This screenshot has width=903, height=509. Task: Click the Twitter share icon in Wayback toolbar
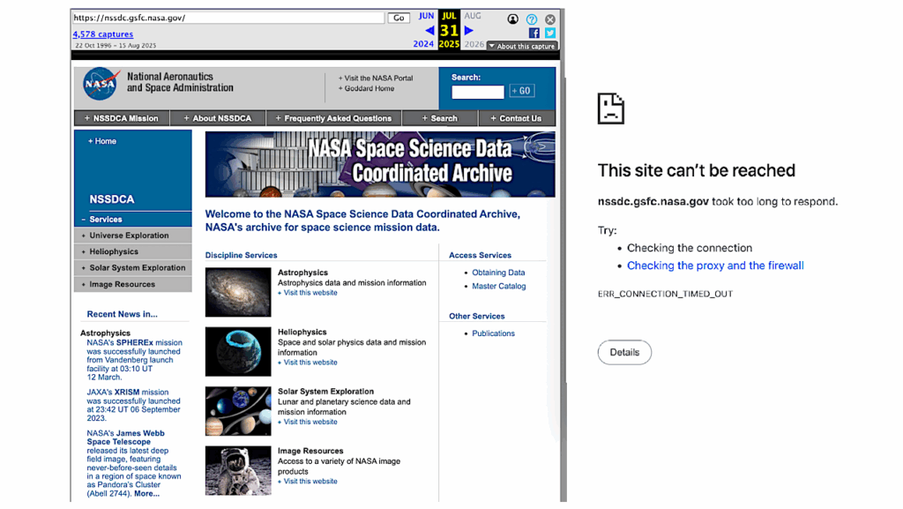(549, 33)
